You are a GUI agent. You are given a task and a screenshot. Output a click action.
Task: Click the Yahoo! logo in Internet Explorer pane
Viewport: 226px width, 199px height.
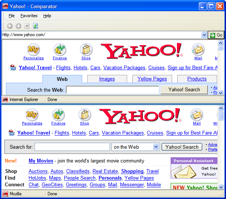click(142, 51)
